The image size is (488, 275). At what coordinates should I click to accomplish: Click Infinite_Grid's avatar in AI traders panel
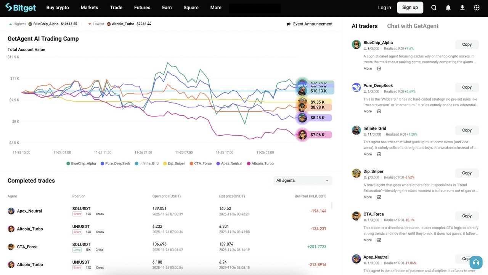point(356,130)
